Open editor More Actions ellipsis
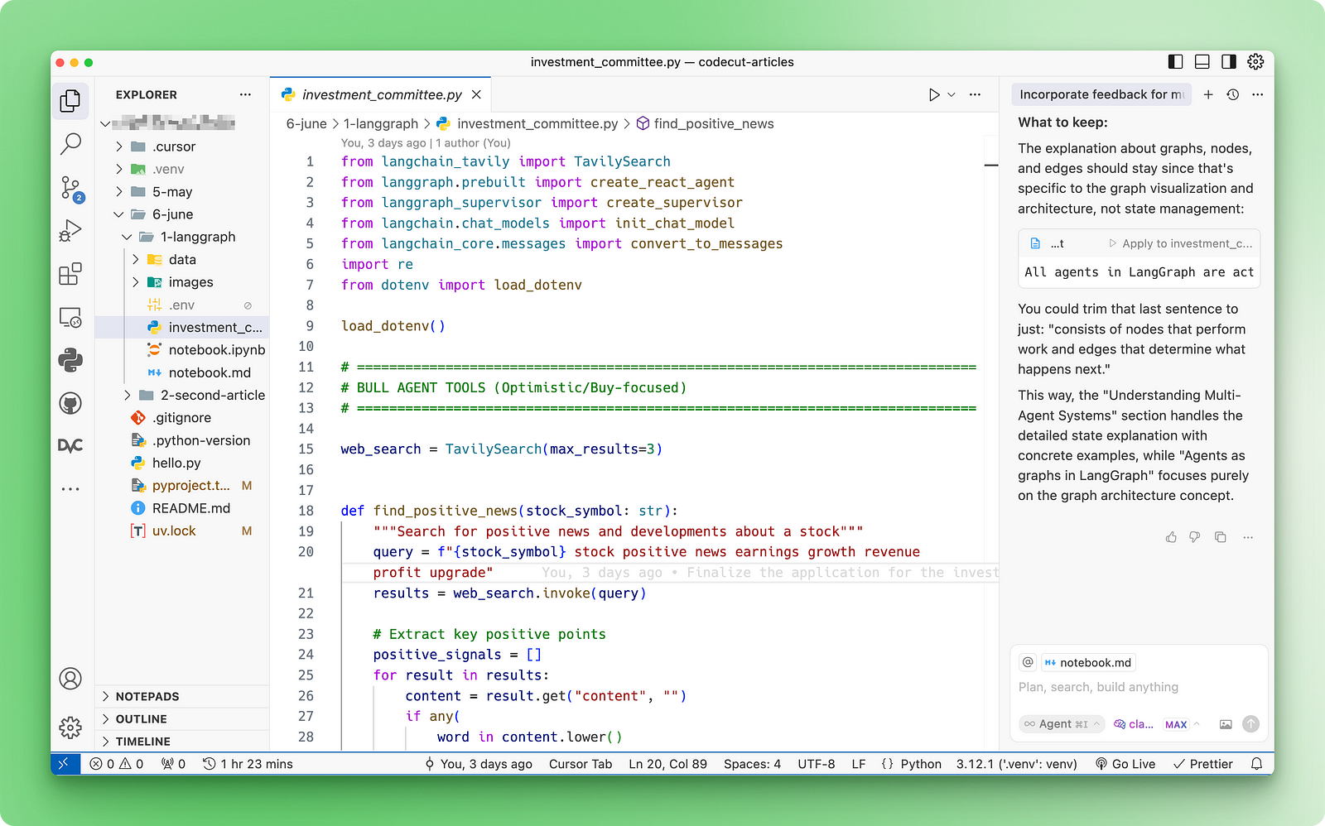1325x826 pixels. click(x=976, y=95)
